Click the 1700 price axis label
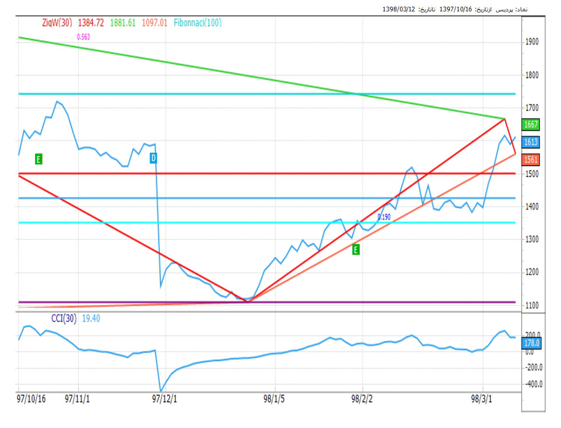 click(532, 108)
